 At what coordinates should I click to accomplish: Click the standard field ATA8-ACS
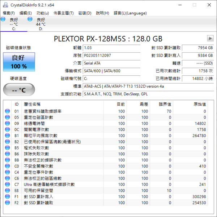(x=148, y=87)
